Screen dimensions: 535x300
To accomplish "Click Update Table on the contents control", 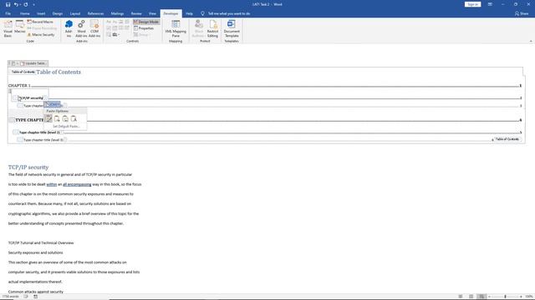I will (x=33, y=63).
